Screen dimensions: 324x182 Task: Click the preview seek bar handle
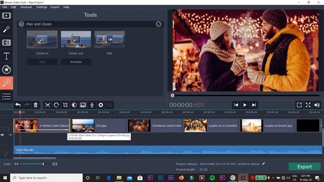(x=173, y=96)
